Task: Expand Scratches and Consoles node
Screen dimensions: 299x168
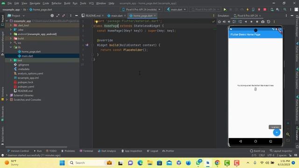Action: tap(7, 99)
